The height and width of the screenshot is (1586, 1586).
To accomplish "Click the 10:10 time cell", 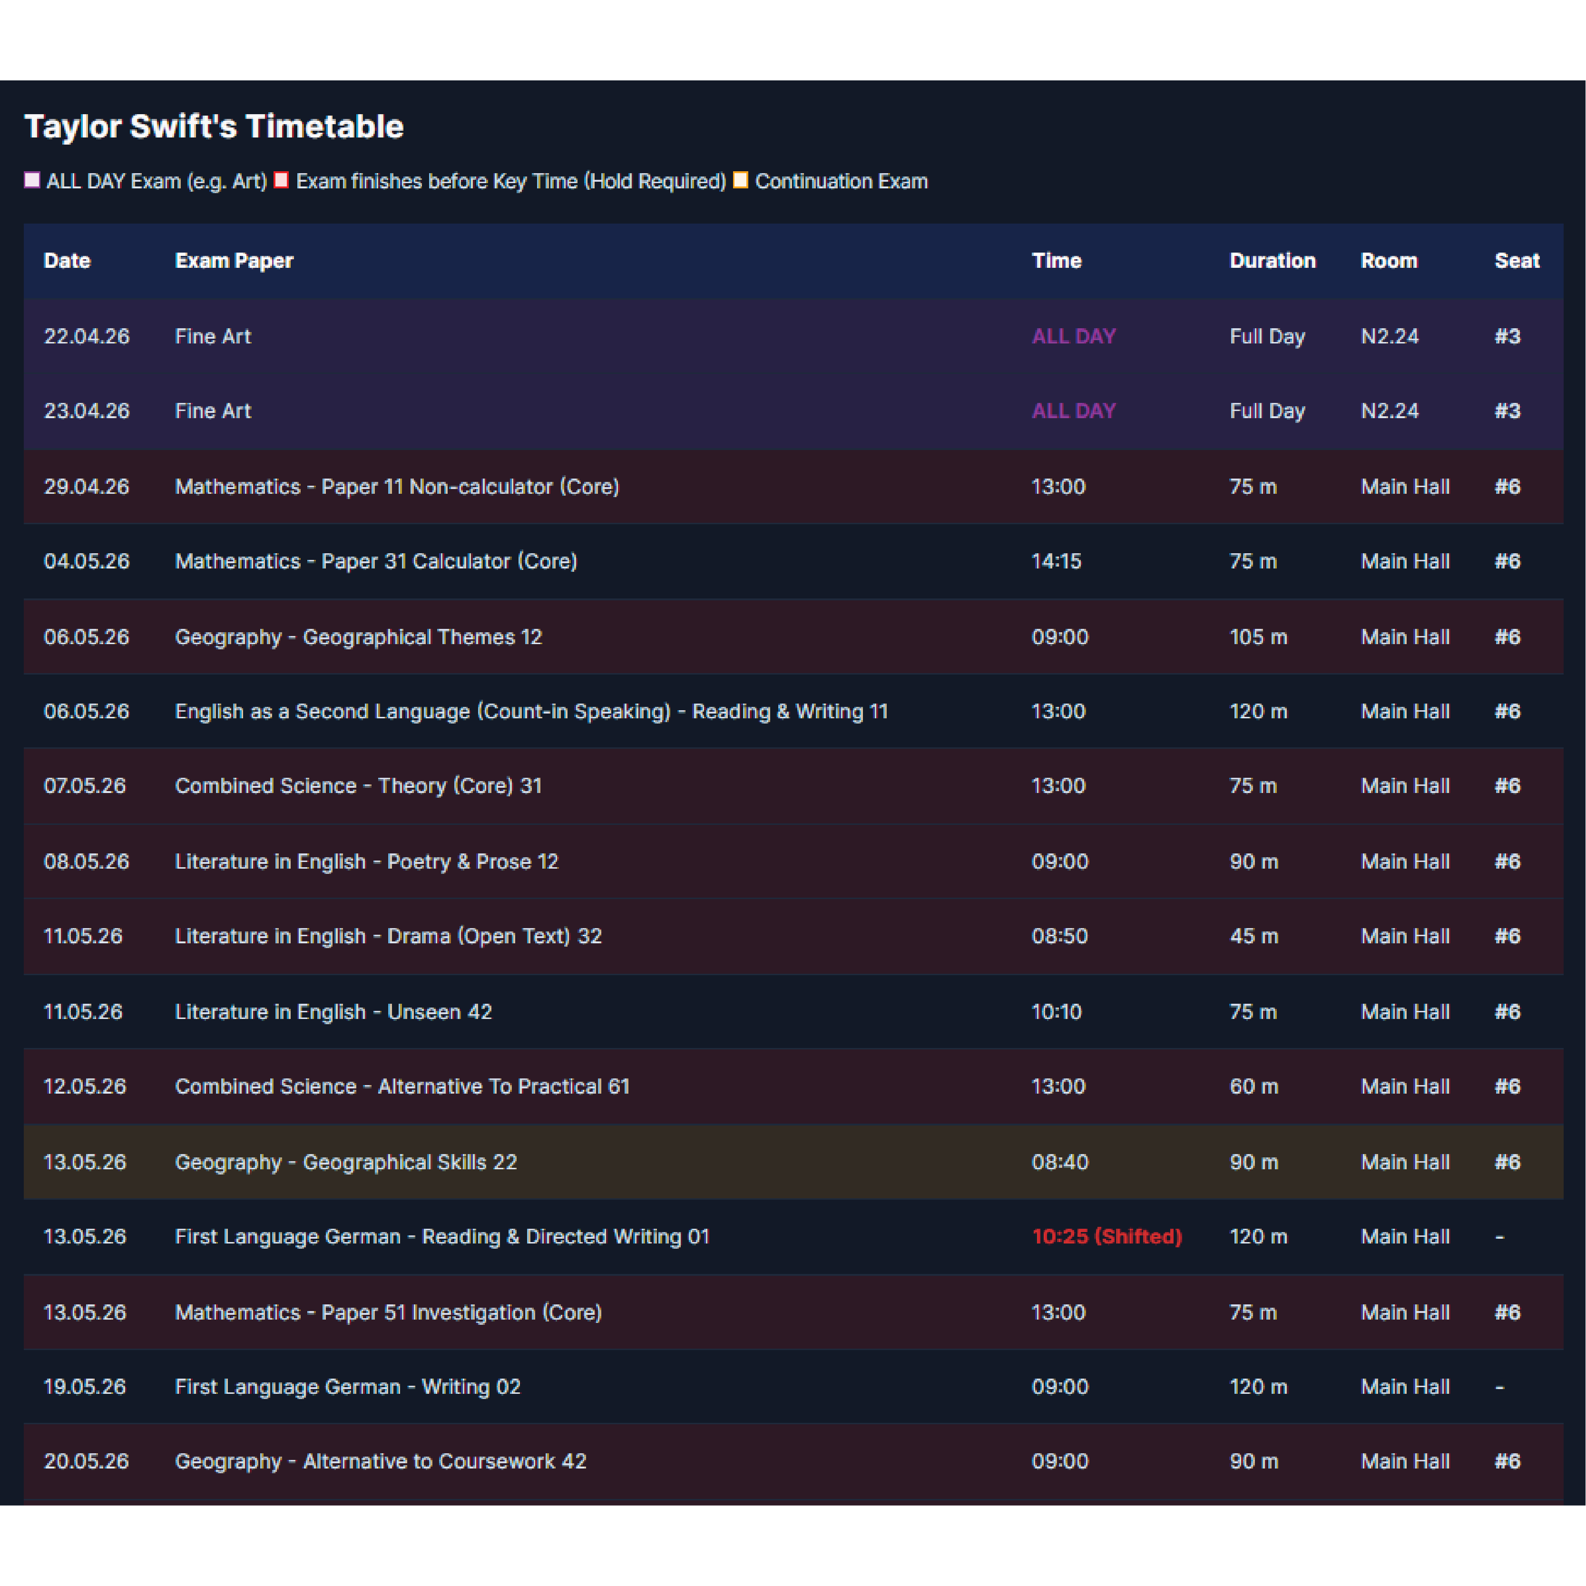I will pos(1057,1012).
